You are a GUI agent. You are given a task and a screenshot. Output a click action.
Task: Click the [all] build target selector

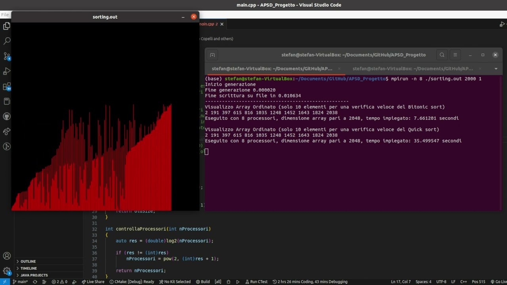(218, 282)
